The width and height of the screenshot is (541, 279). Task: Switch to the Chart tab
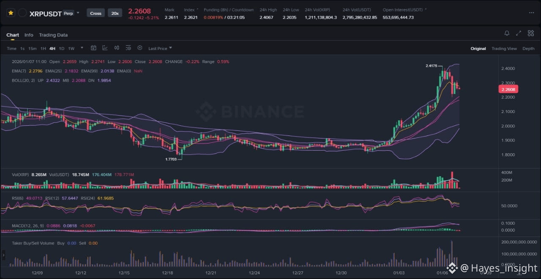click(13, 35)
